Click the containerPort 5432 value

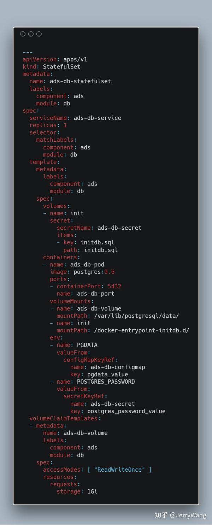point(114,286)
